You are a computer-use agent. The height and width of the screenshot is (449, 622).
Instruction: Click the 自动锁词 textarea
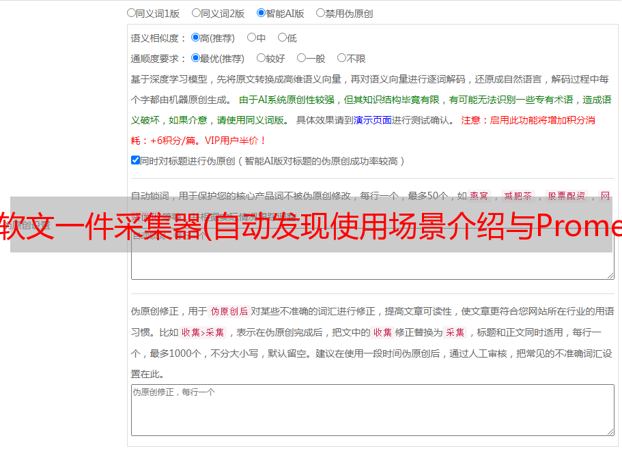[x=373, y=254]
